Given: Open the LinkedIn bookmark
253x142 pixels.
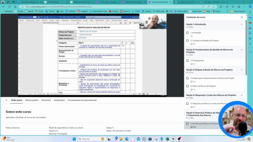Looking at the screenshot, I should pyautogui.click(x=146, y=11).
